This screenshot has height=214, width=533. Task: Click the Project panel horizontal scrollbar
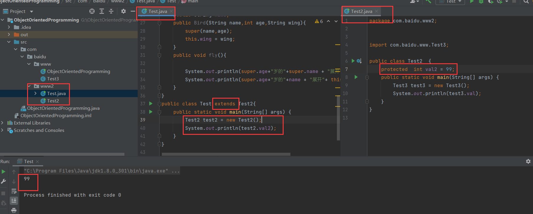point(62,154)
